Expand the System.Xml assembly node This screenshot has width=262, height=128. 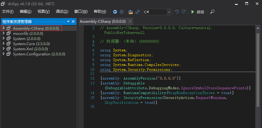click(x=4, y=49)
